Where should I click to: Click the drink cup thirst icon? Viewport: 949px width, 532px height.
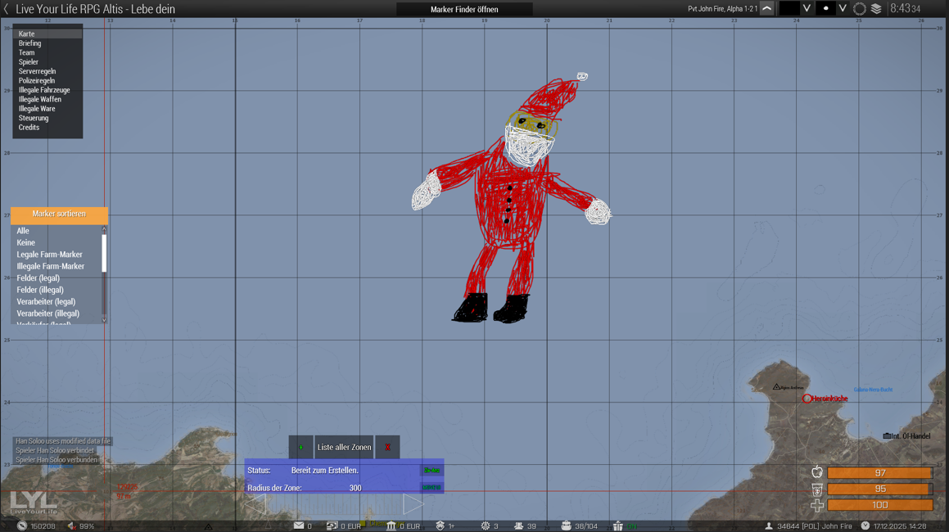tap(817, 489)
